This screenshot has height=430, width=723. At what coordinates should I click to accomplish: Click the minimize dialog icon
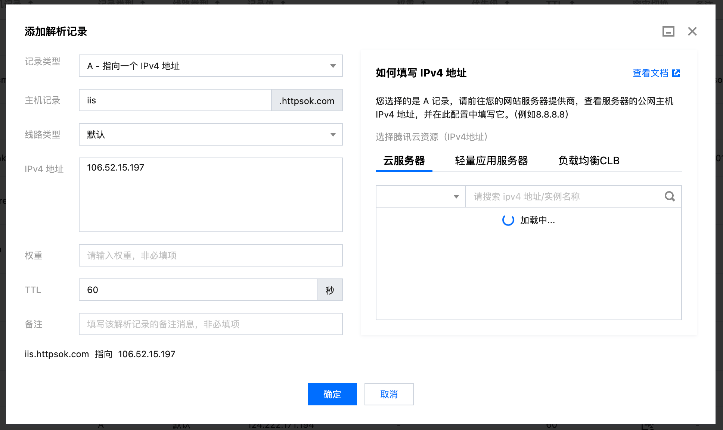(668, 31)
